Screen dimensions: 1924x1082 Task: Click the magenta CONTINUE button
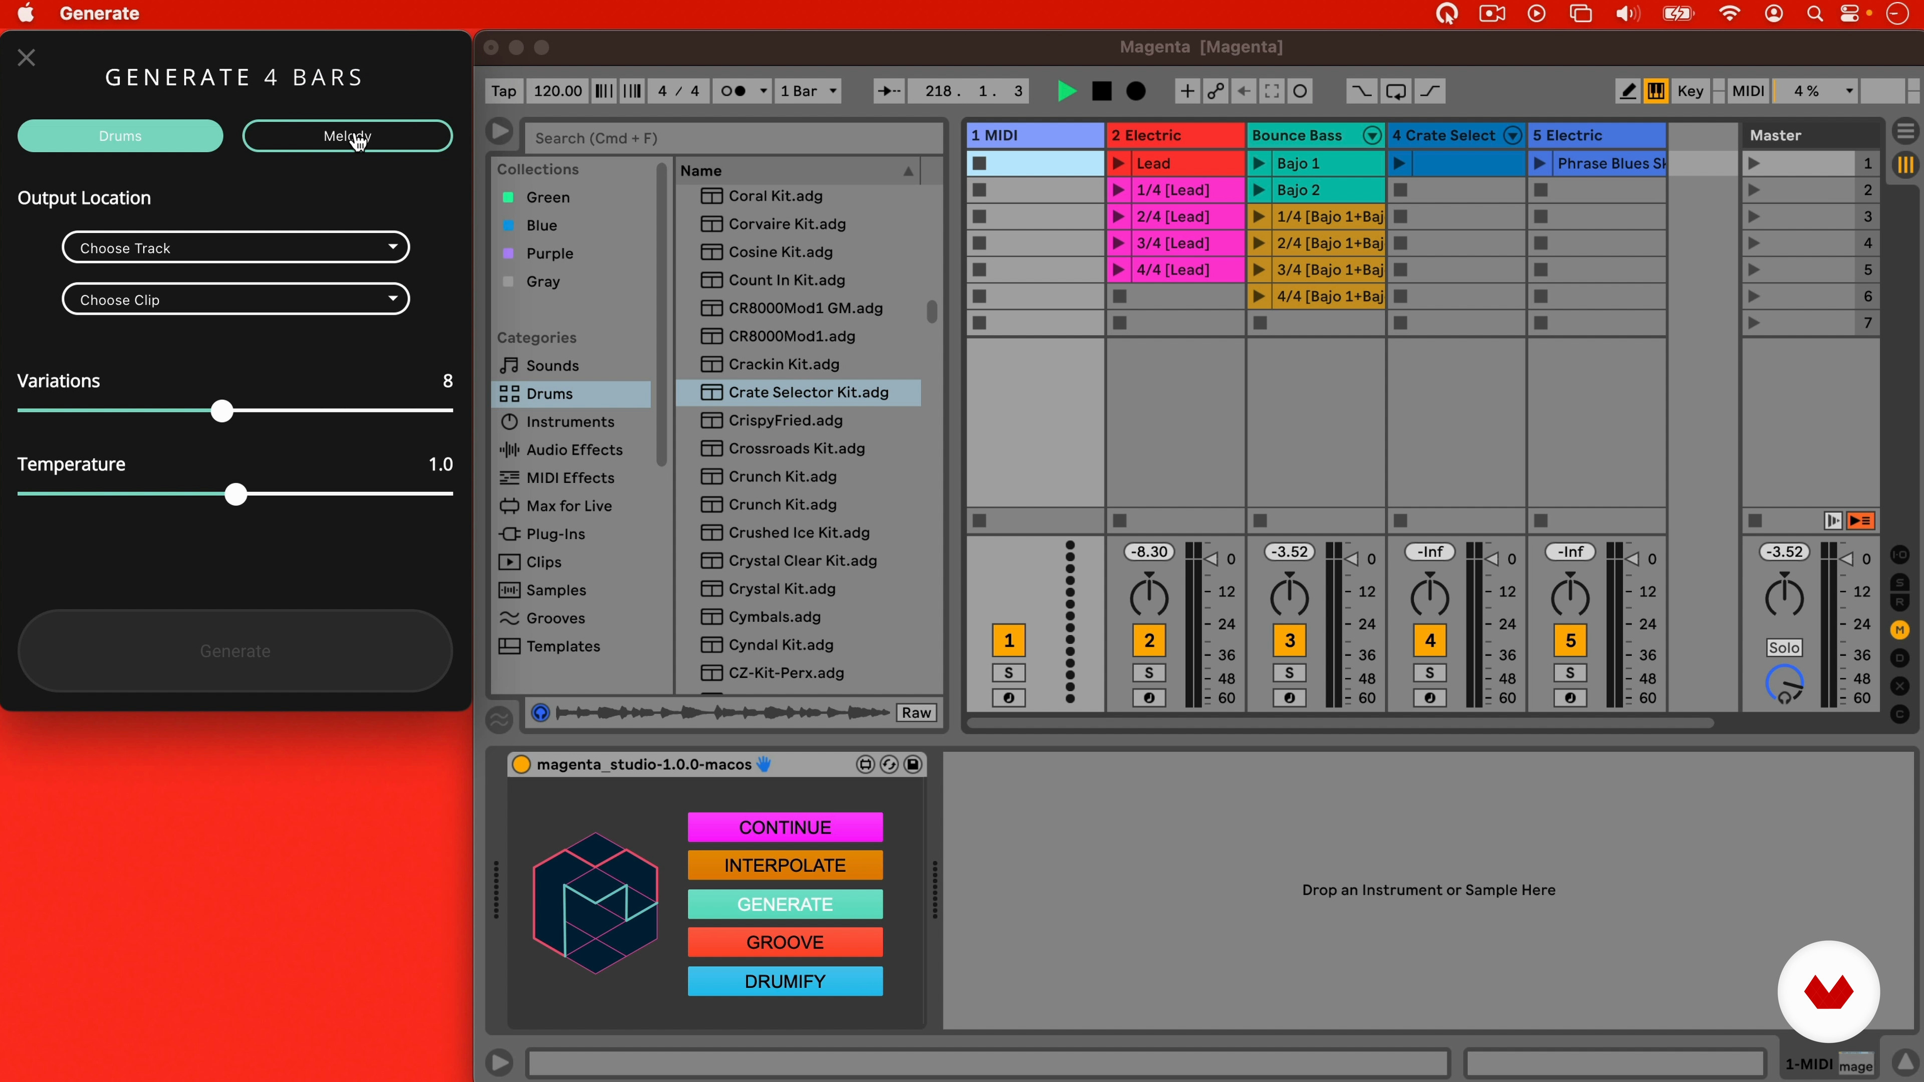(x=785, y=828)
